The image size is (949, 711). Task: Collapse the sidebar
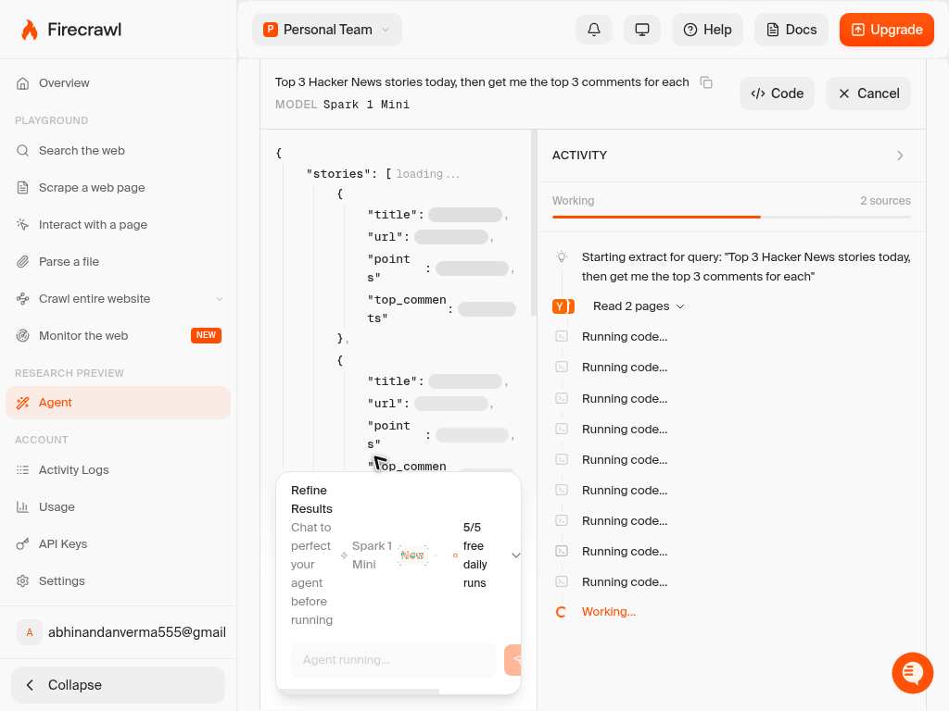click(x=118, y=685)
